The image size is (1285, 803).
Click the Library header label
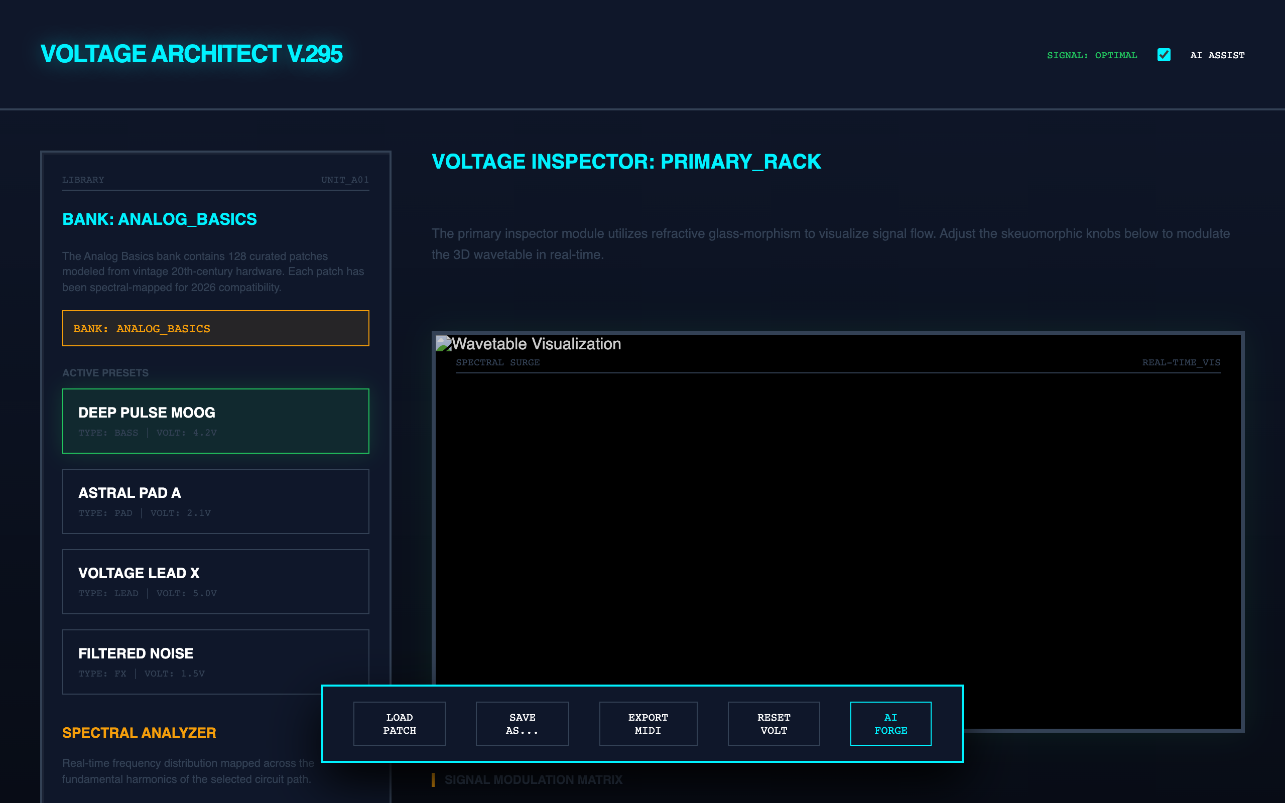click(83, 180)
